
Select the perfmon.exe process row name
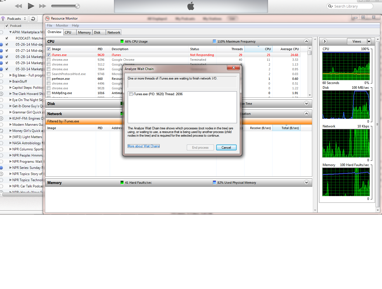[61, 79]
